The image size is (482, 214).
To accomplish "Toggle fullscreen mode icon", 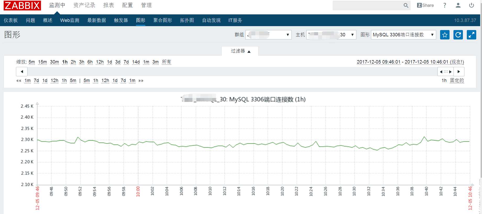I will click(x=472, y=35).
